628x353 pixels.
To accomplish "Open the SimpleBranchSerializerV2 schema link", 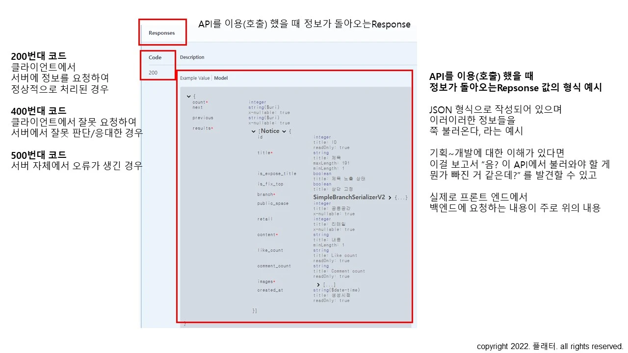I will [348, 197].
